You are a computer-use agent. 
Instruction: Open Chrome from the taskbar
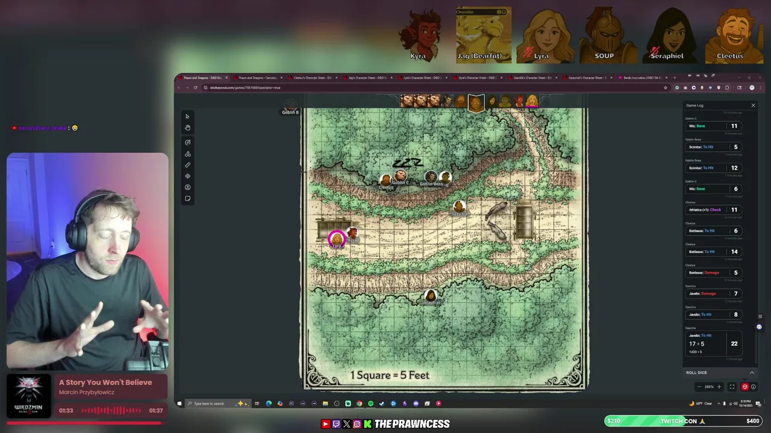pos(359,404)
